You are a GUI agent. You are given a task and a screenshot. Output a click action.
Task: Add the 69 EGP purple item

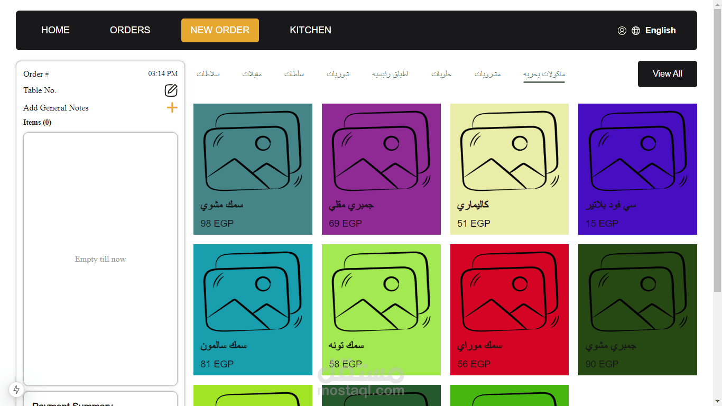(x=381, y=169)
